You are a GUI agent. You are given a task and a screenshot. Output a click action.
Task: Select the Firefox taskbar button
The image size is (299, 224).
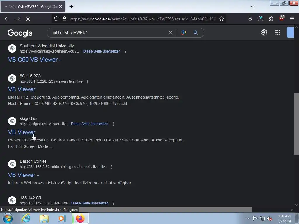80,218
